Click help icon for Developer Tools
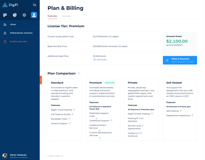 click(69, 119)
